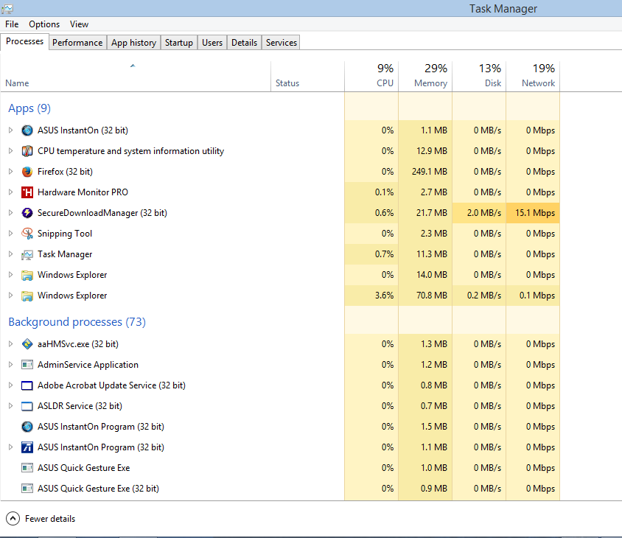Click the AdminService Application icon
This screenshot has width=622, height=538.
coord(27,365)
